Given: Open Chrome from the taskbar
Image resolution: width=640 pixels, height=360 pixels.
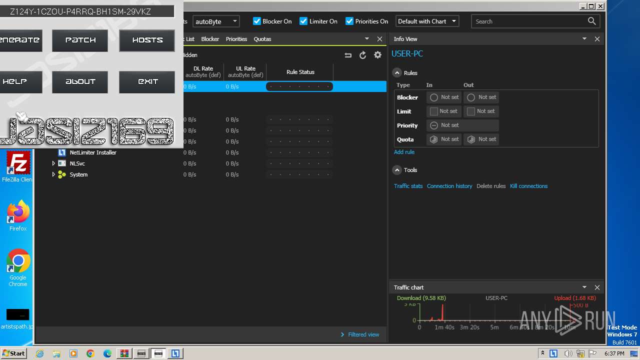Looking at the screenshot, I should [x=90, y=353].
